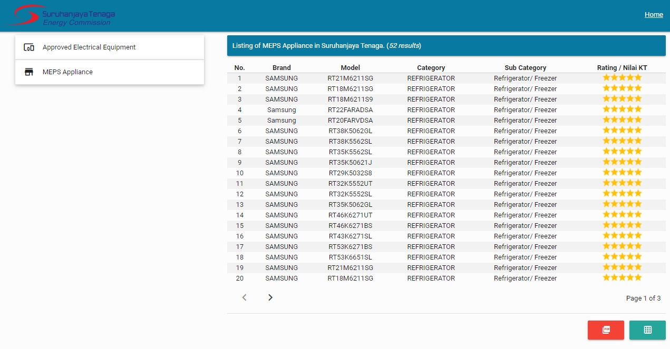Click the red PDF export button
Viewport: 670px width, 349px height.
[x=606, y=330]
